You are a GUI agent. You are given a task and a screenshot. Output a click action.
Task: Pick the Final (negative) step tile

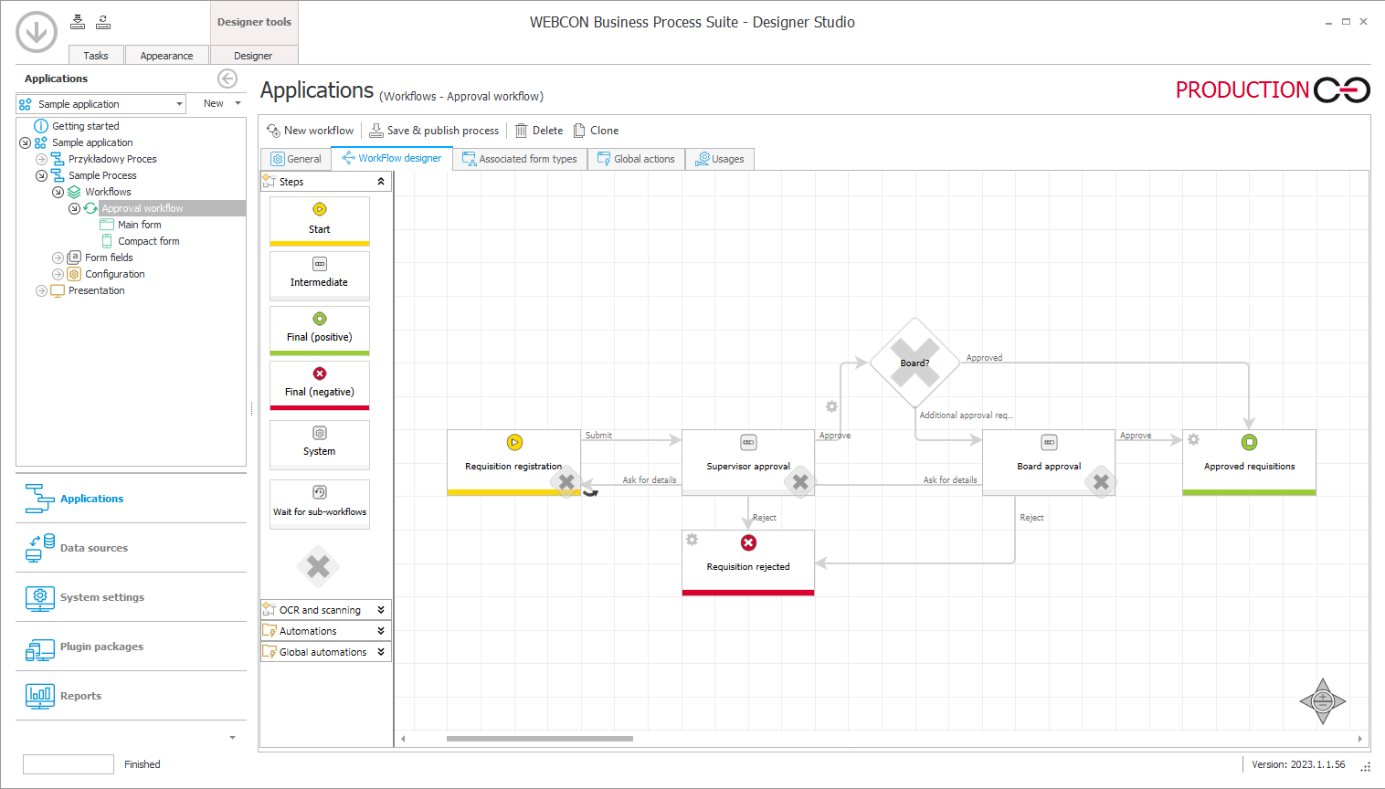(320, 385)
